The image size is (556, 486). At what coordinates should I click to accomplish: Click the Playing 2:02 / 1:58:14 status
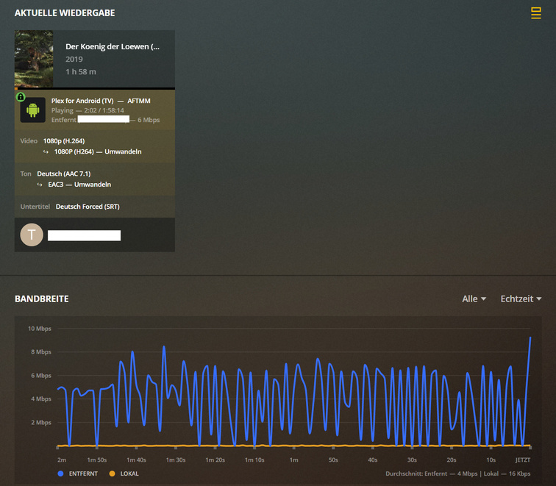88,110
